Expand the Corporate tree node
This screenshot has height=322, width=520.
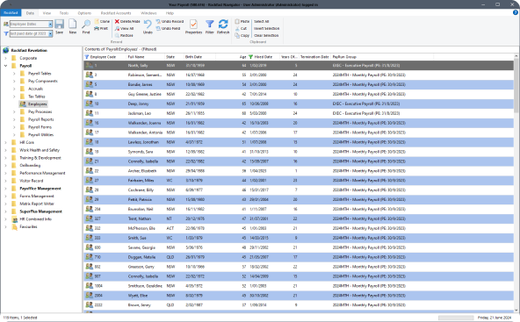[5, 58]
